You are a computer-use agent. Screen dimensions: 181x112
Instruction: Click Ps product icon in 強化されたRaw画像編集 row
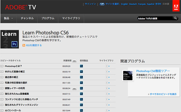pos(81,94)
